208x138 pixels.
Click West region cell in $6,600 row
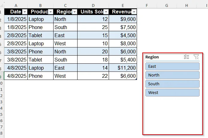pyautogui.click(x=65, y=76)
